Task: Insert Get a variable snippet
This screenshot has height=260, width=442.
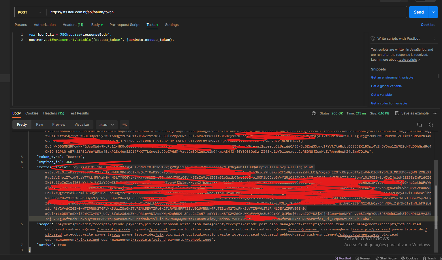Action: click(381, 95)
